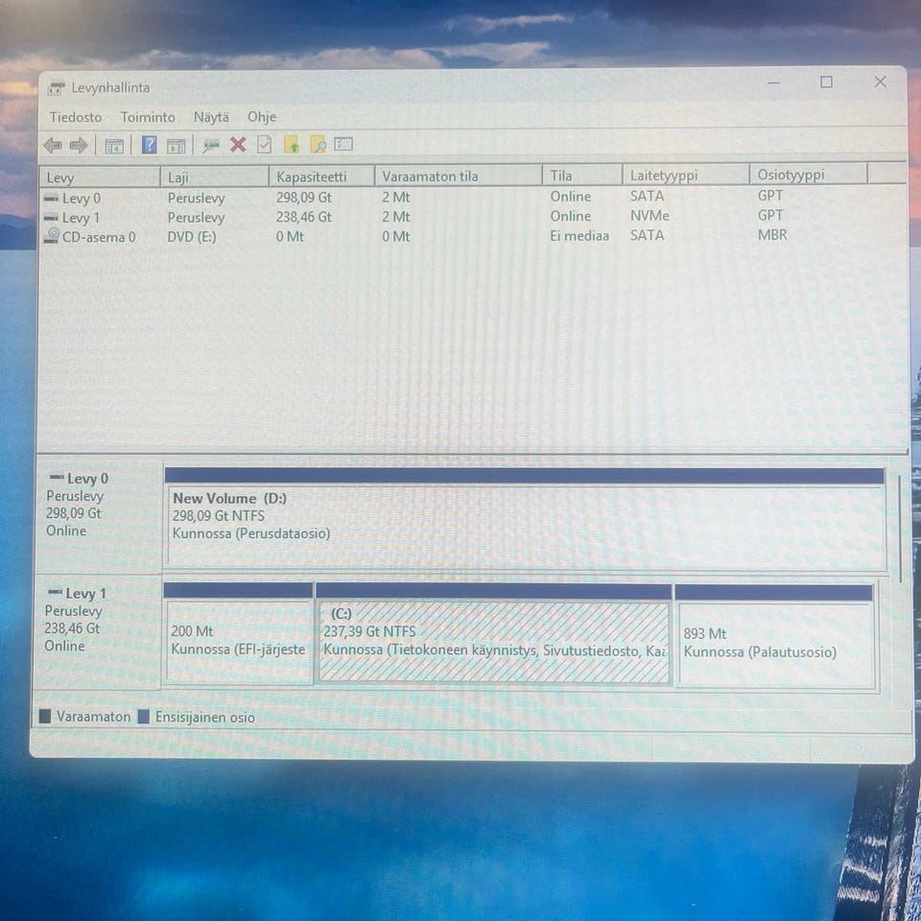
Task: Toggle the action pane icon right of help
Action: point(176,145)
